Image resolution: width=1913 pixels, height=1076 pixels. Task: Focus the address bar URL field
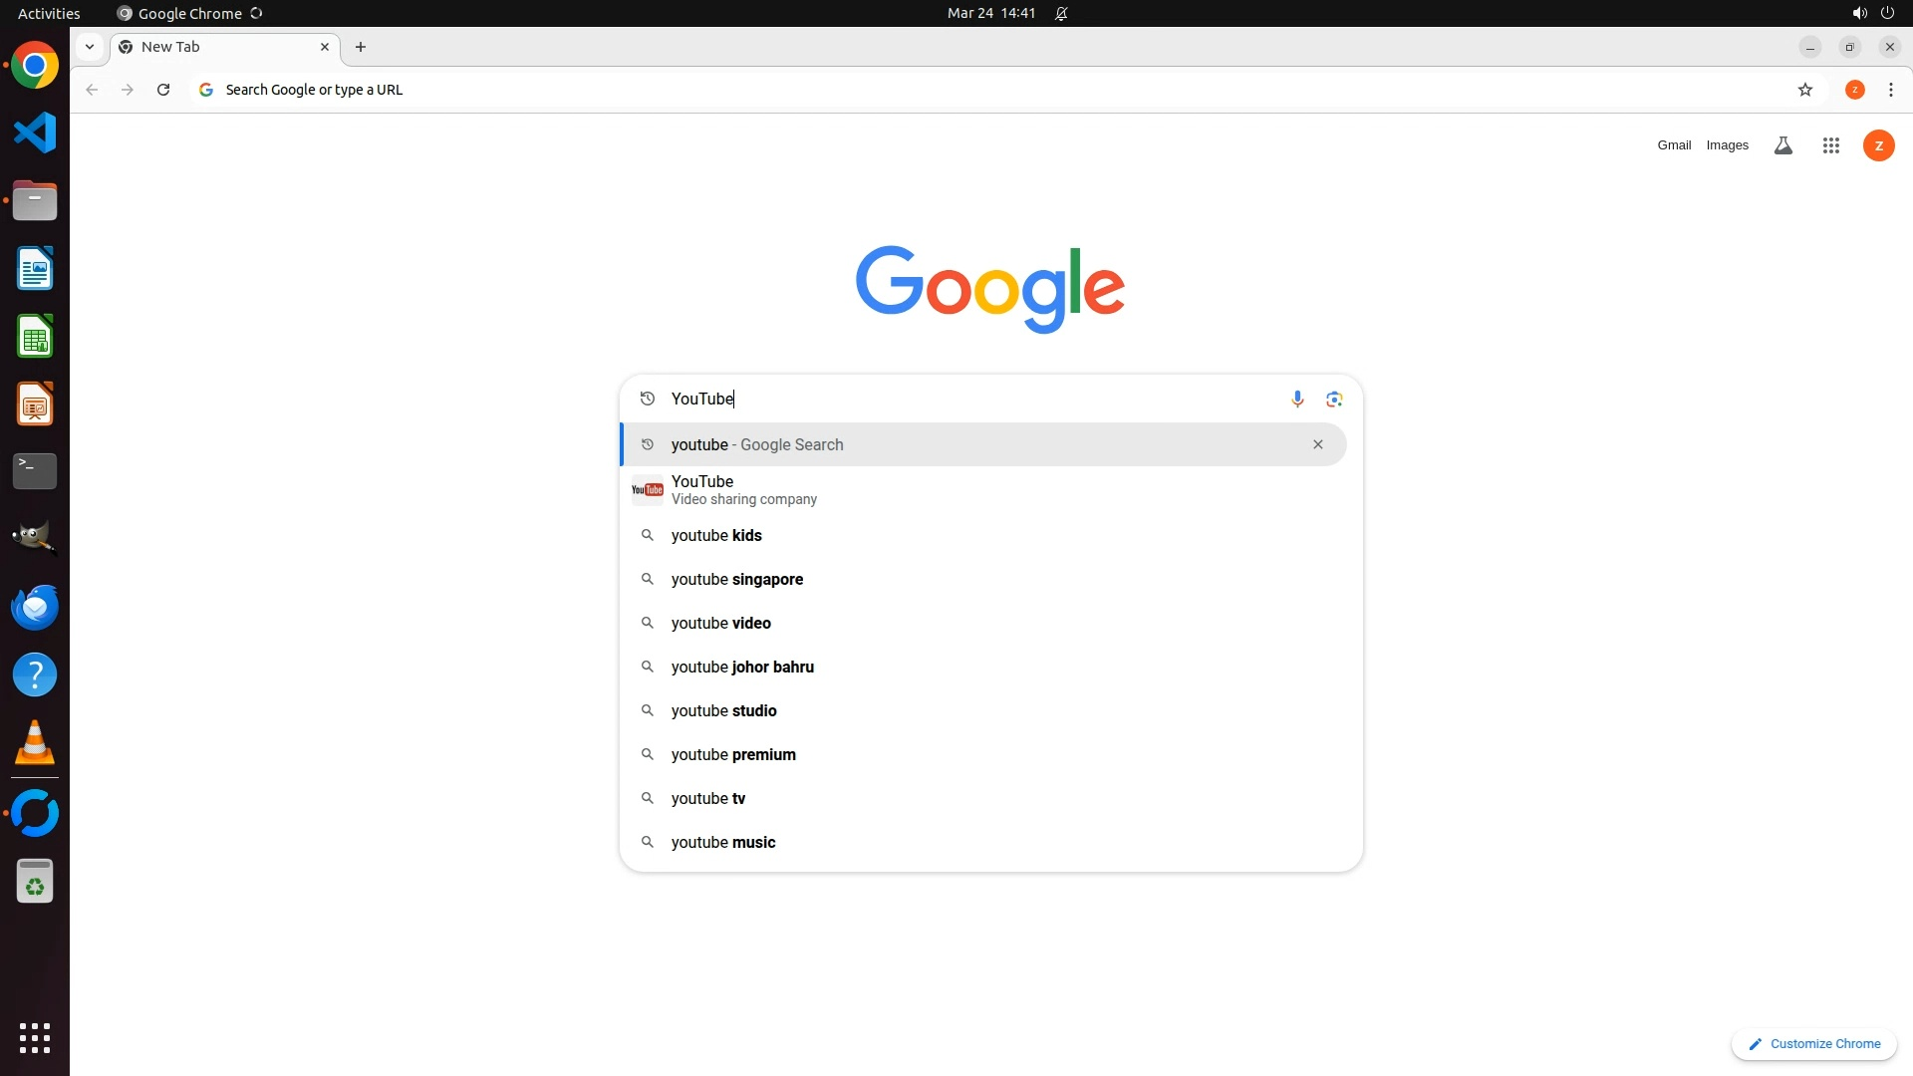click(996, 90)
